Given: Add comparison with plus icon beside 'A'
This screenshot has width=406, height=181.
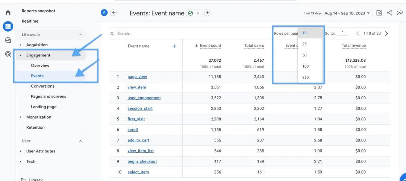Looking at the screenshot, I should coord(114,13).
